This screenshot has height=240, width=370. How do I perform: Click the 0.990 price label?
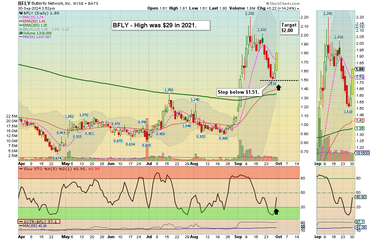142,122
